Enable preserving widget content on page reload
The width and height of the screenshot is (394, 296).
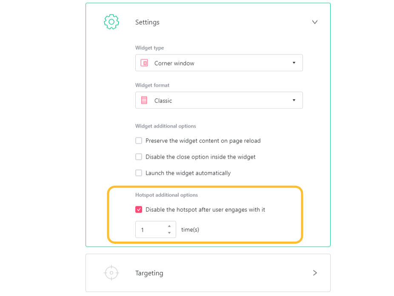point(138,140)
